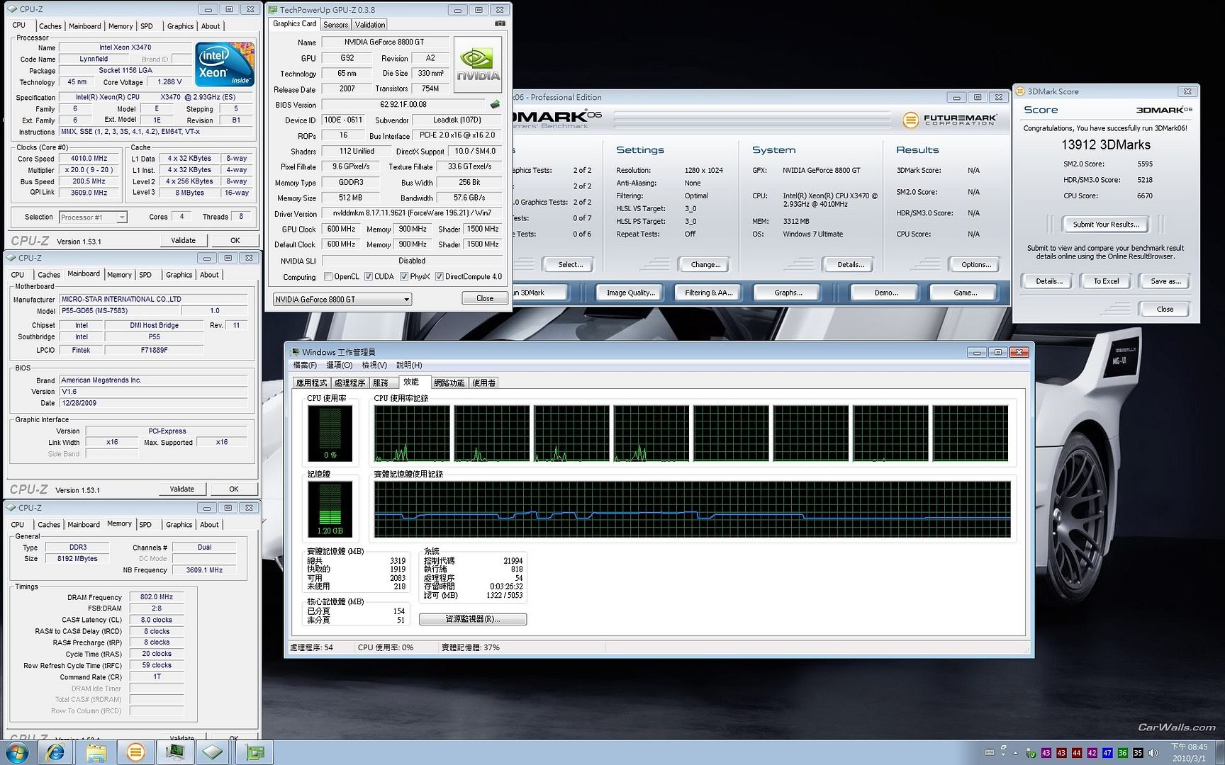
Task: Switch to 使用者 tab in Task Manager
Action: pyautogui.click(x=484, y=383)
